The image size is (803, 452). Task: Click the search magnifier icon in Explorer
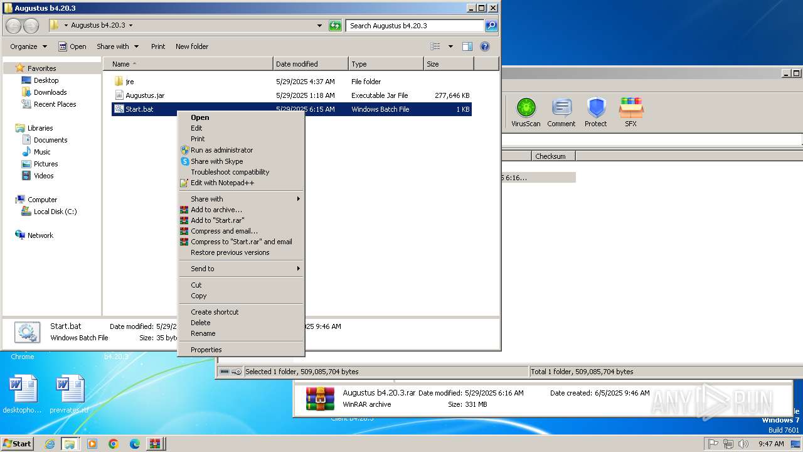click(491, 26)
